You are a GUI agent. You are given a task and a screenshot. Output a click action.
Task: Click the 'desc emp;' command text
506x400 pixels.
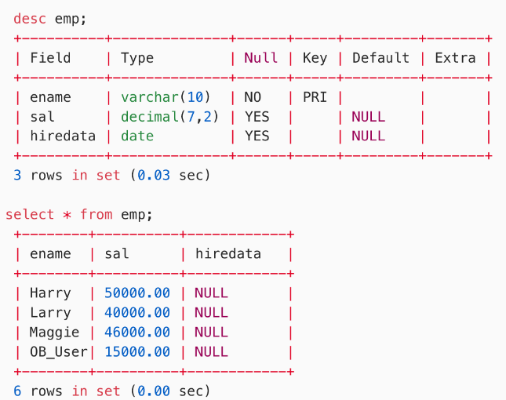pyautogui.click(x=50, y=19)
